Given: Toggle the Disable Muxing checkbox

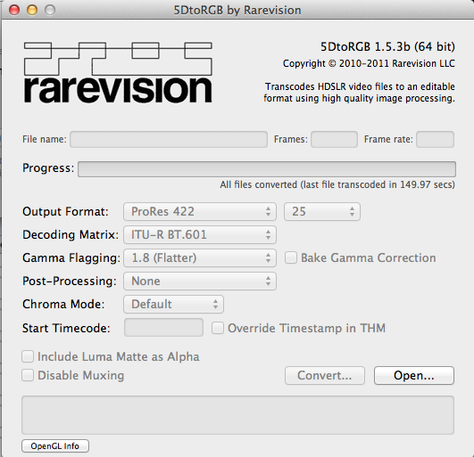Looking at the screenshot, I should click(x=28, y=376).
